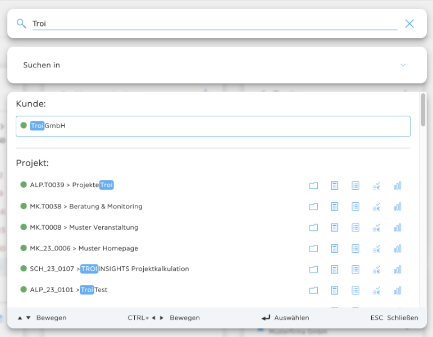Show bar chart icon for SCH_23_0107 project
The width and height of the screenshot is (433, 337).
coord(398,269)
